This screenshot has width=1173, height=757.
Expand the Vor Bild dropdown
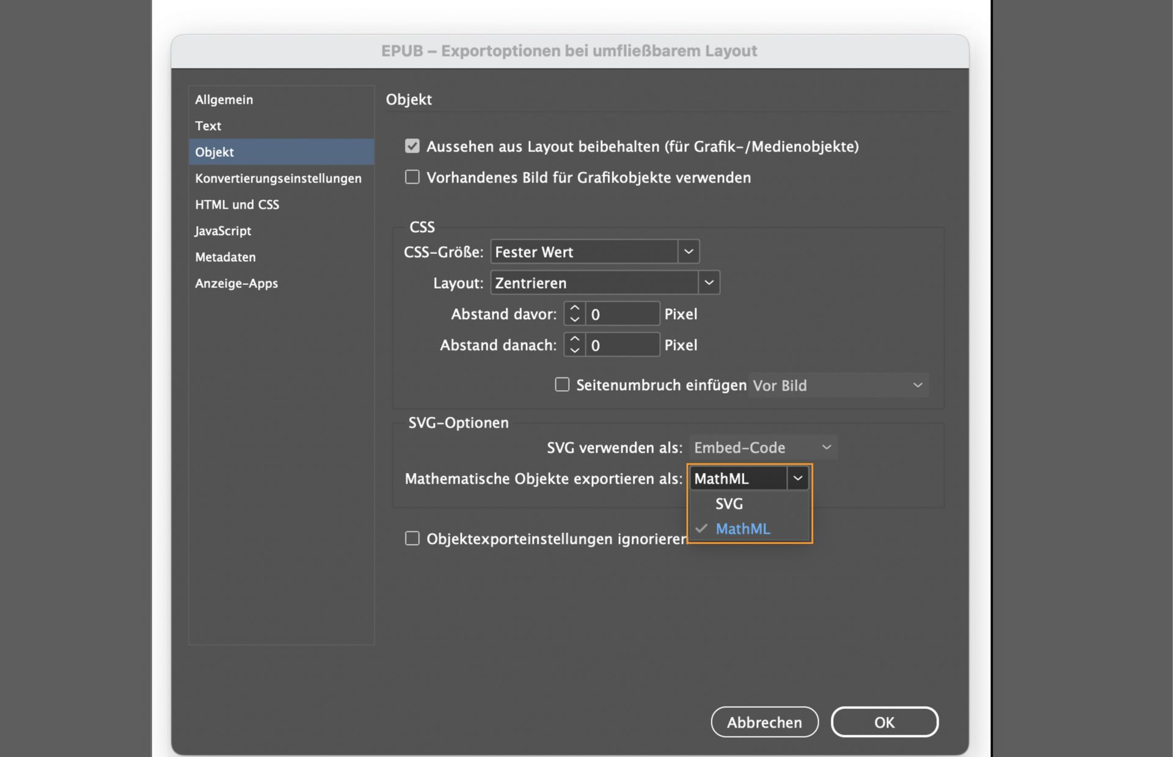[918, 385]
